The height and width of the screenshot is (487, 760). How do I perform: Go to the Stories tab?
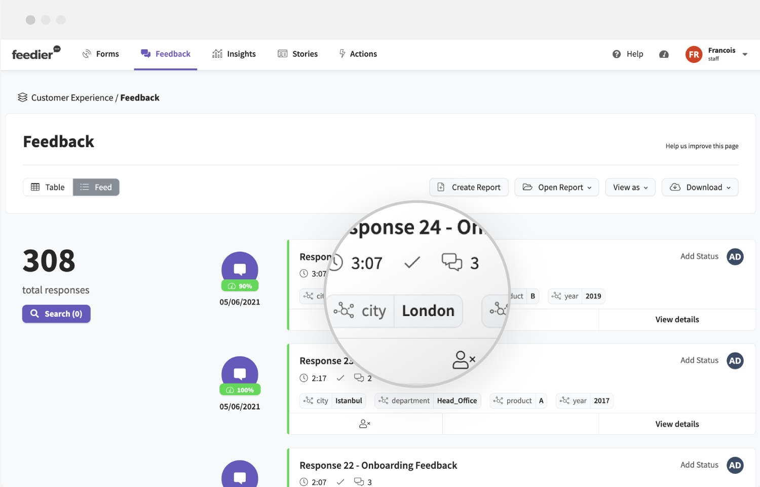[x=298, y=54]
